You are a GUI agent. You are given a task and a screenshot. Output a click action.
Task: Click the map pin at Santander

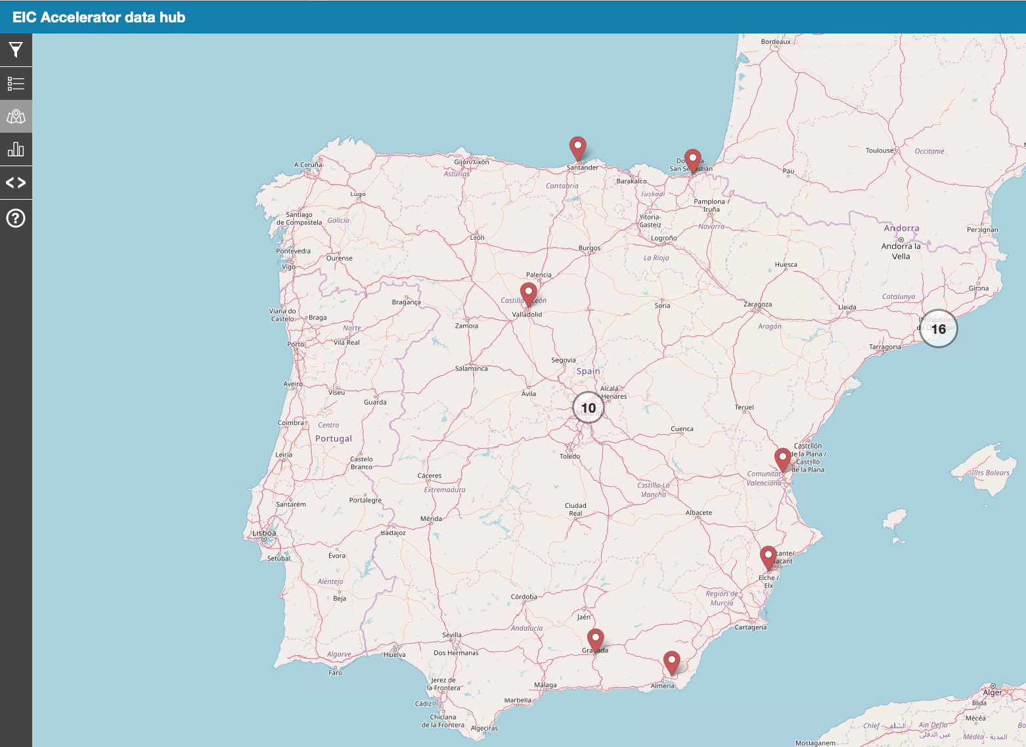coord(577,147)
